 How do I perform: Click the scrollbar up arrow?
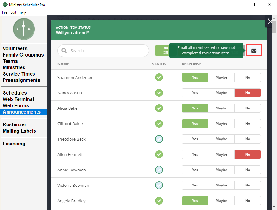(274, 18)
